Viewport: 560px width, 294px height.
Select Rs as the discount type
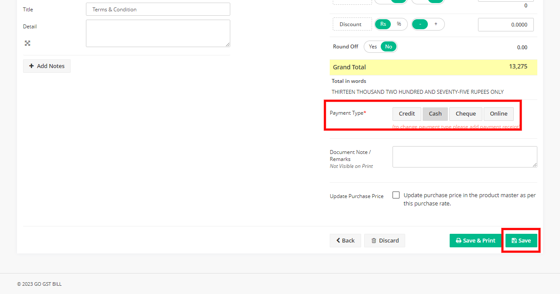pos(383,24)
